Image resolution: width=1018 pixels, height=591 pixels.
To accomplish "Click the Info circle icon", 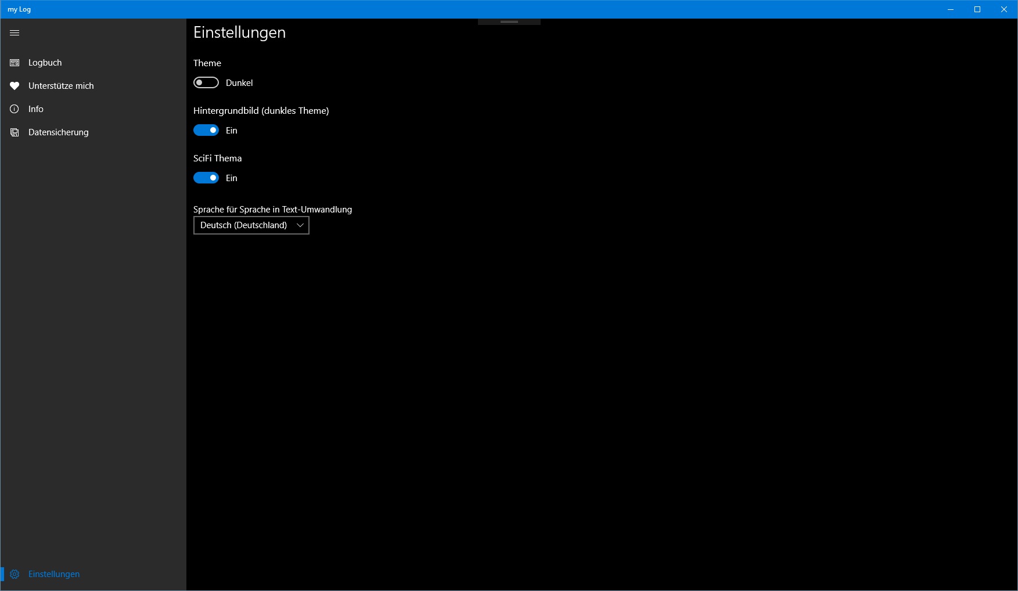I will coord(15,109).
